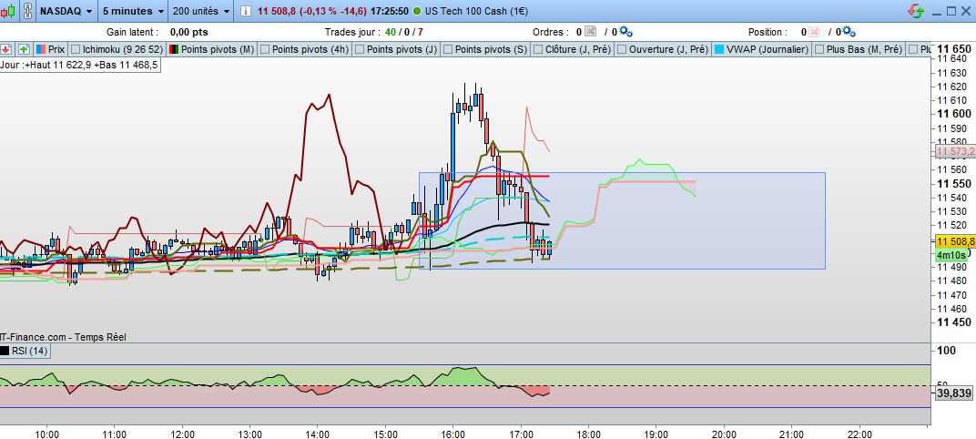Click the green market status dot
976x439 pixels.
[416, 11]
